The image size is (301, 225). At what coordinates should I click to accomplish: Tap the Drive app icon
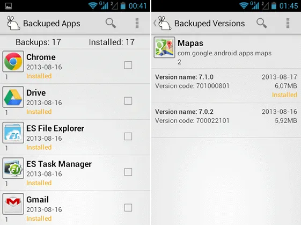coord(13,97)
